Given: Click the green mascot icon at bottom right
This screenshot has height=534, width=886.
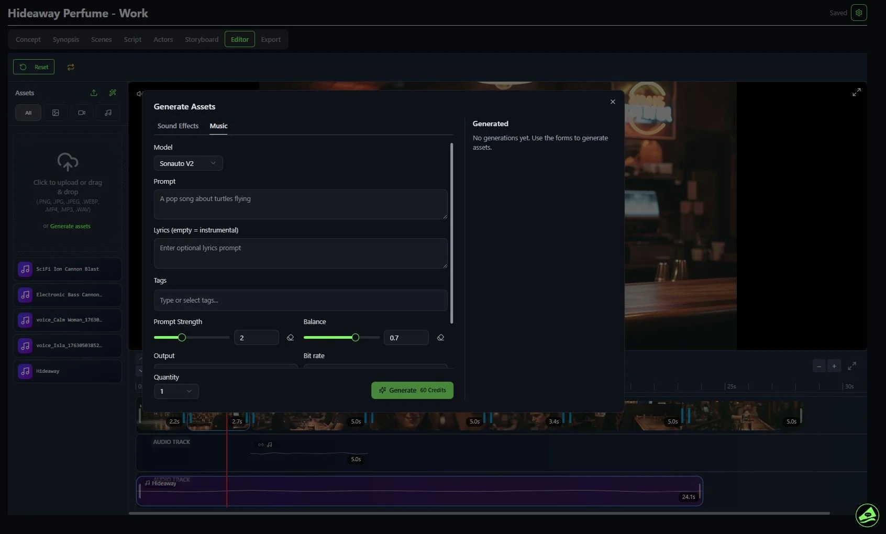Looking at the screenshot, I should [867, 516].
